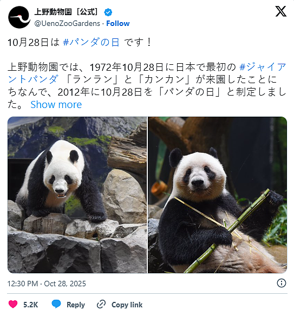This screenshot has height=310, width=294.
Task: Expand tweet text with Show more
Action: coord(56,105)
